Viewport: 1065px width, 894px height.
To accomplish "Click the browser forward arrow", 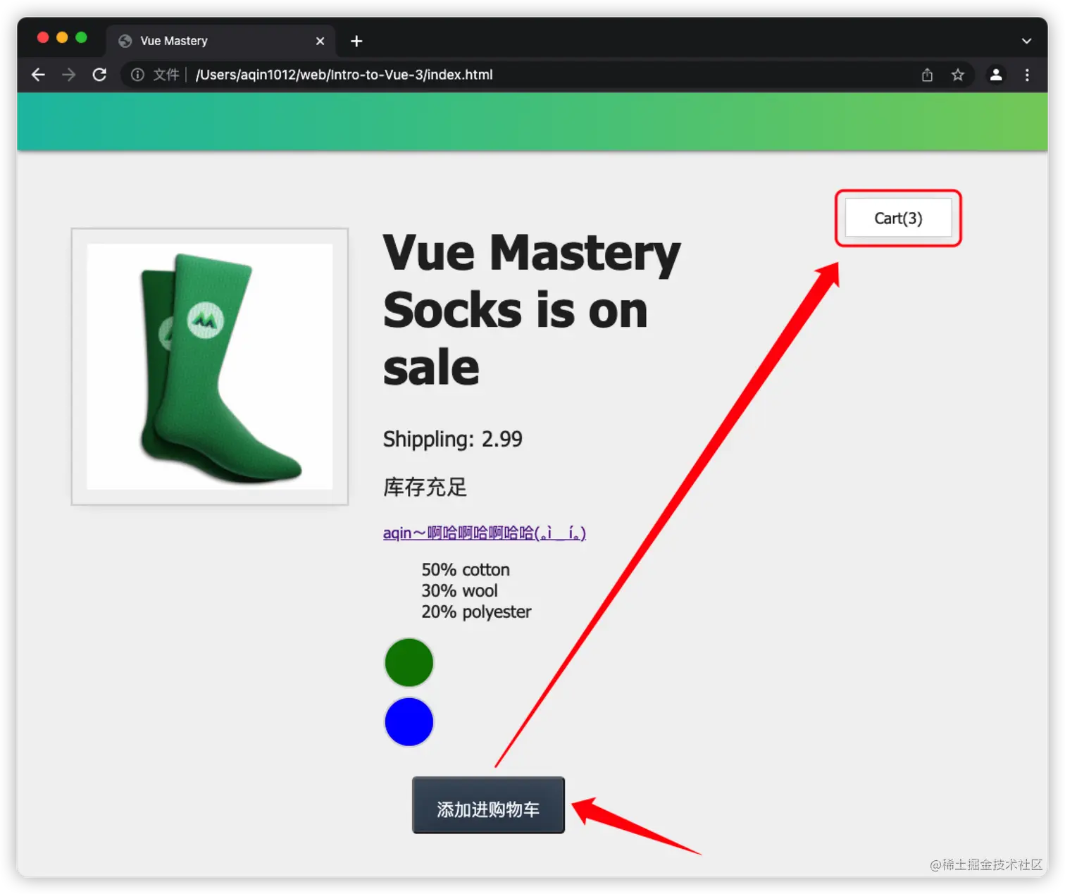I will click(x=68, y=75).
